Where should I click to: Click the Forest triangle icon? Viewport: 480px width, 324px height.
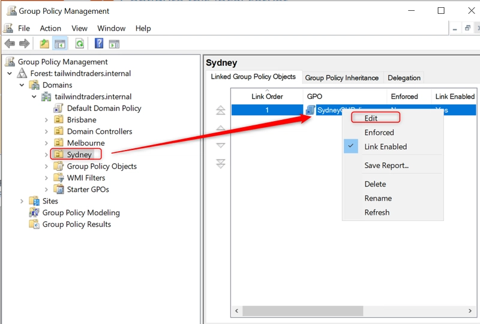click(x=22, y=73)
